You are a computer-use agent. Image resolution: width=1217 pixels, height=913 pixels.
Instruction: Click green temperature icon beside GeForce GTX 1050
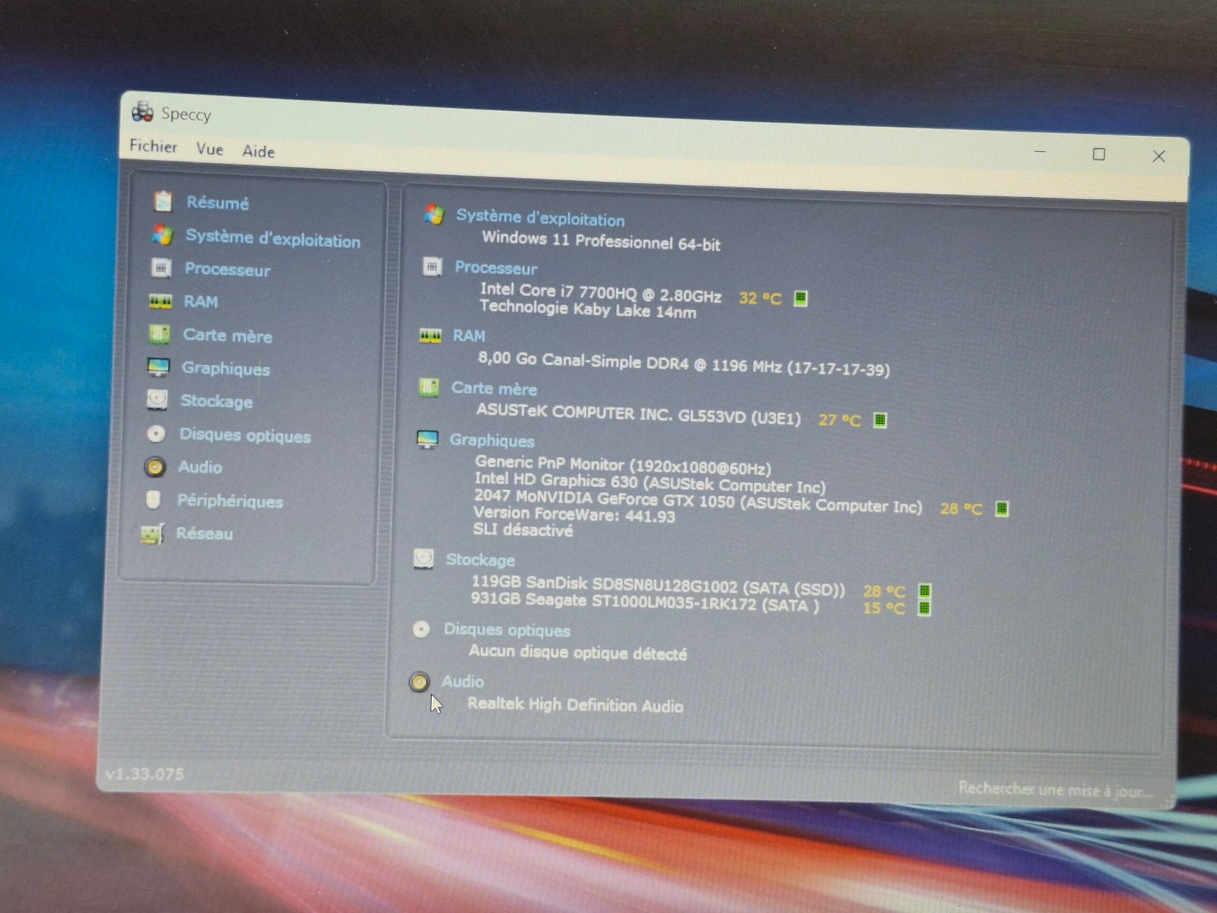tap(1002, 508)
